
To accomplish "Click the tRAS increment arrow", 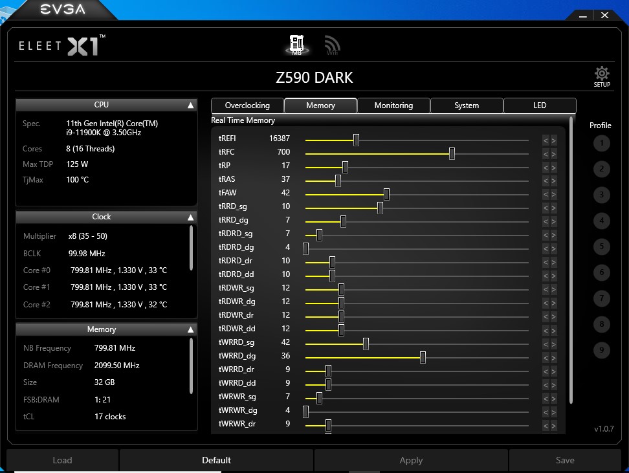I will coord(553,181).
